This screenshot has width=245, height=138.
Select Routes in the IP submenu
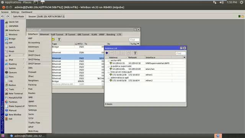(x=32, y=93)
